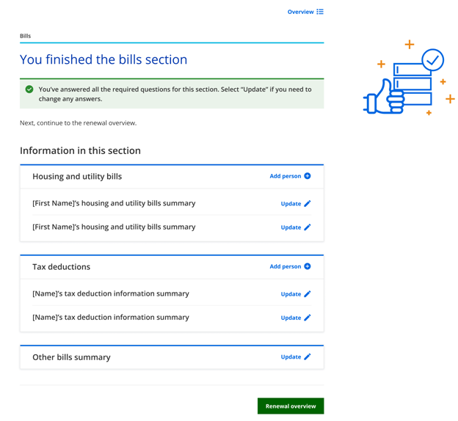Click the plus icon for Housing and utility bills
Viewport: 458px width, 421px height.
308,176
